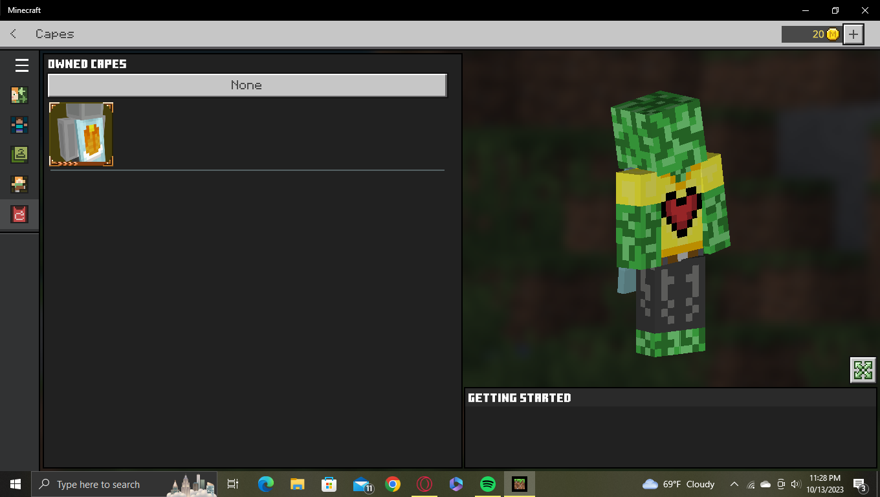Viewport: 880px width, 497px height.
Task: Show hidden system tray icons
Action: [734, 484]
